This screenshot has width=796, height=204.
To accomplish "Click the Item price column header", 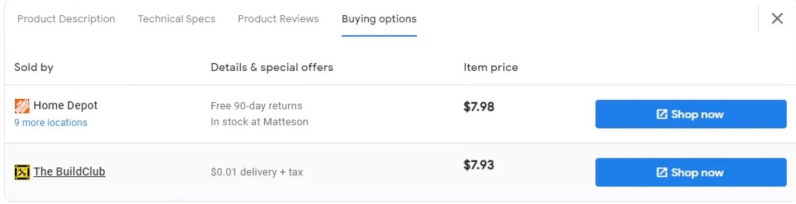I will coord(491,68).
